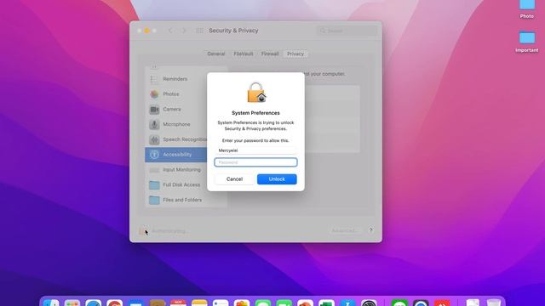The image size is (545, 306).
Task: Click the Camera label in the list
Action: click(x=172, y=109)
